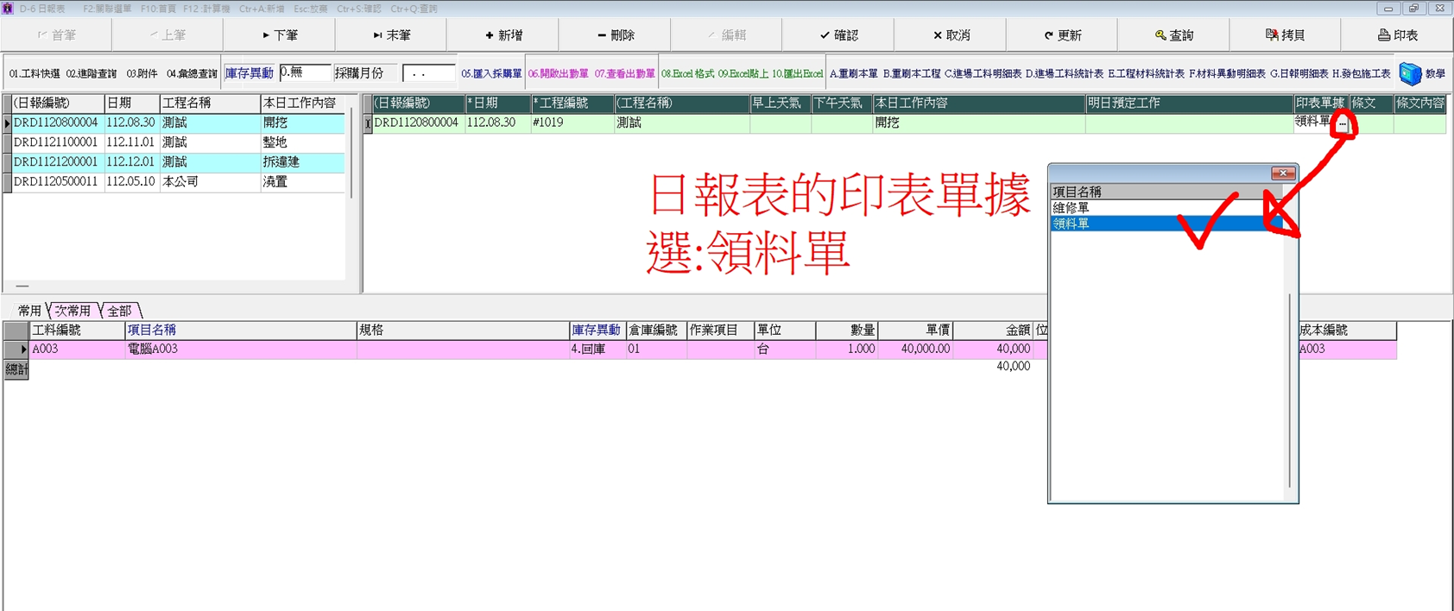Print the report with 印表
The image size is (1454, 611).
1398,35
